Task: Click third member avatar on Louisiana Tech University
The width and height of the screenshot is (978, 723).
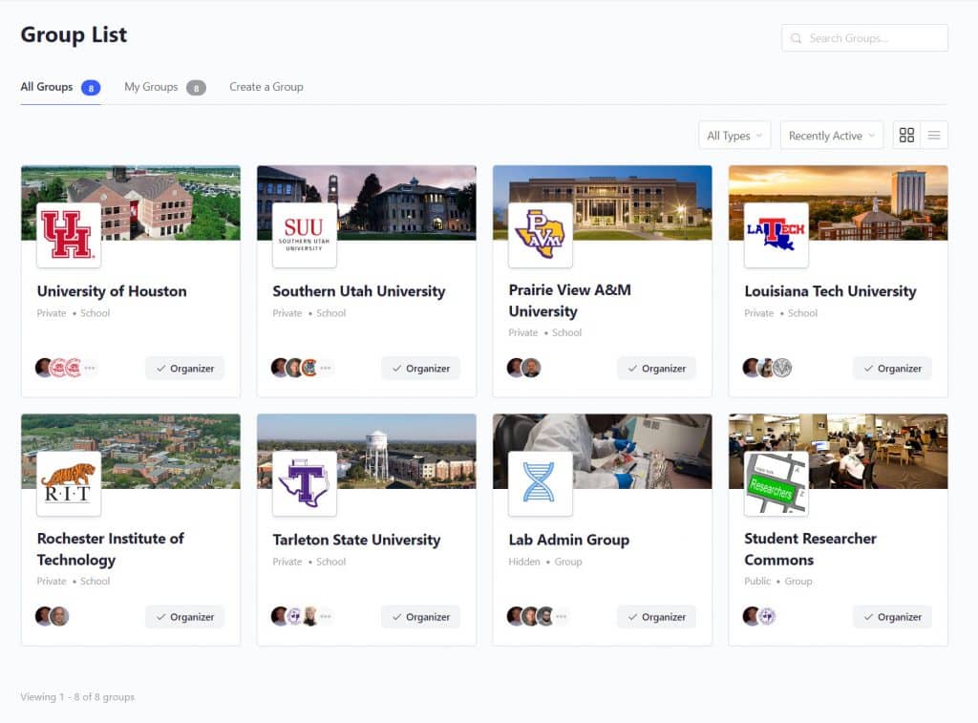Action: [782, 368]
